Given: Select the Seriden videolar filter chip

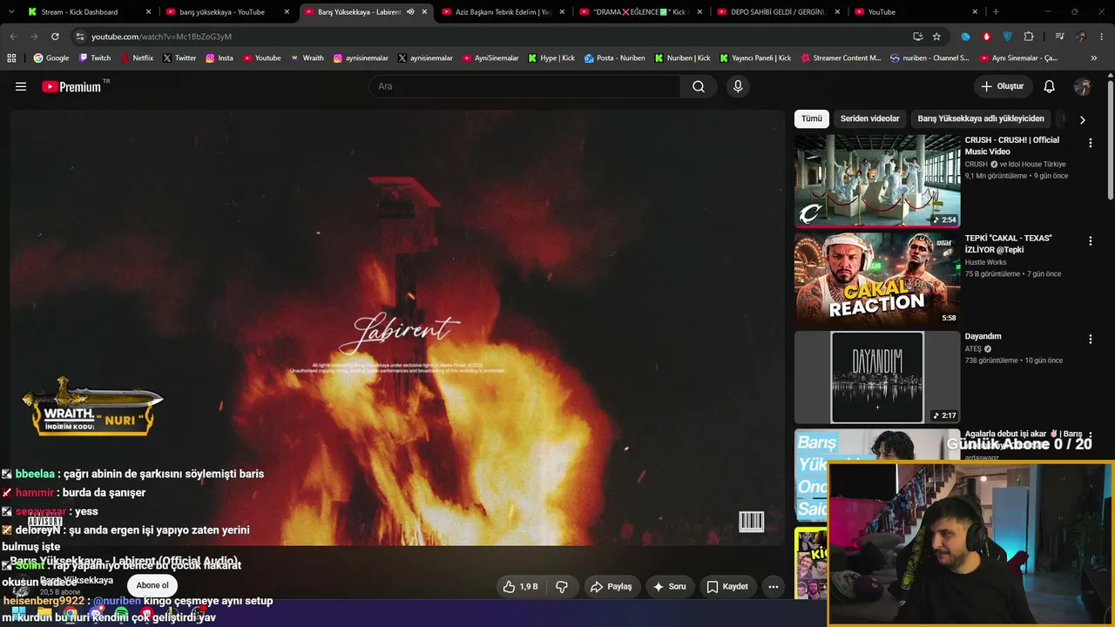Looking at the screenshot, I should coord(869,118).
